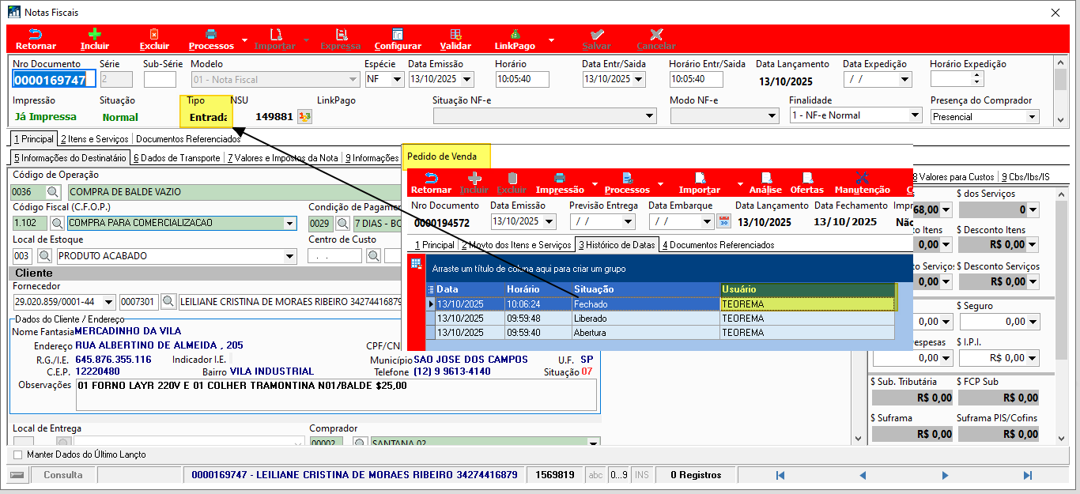Click the Consulta button in status bar
Screen dimensions: 1080x494
click(63, 475)
